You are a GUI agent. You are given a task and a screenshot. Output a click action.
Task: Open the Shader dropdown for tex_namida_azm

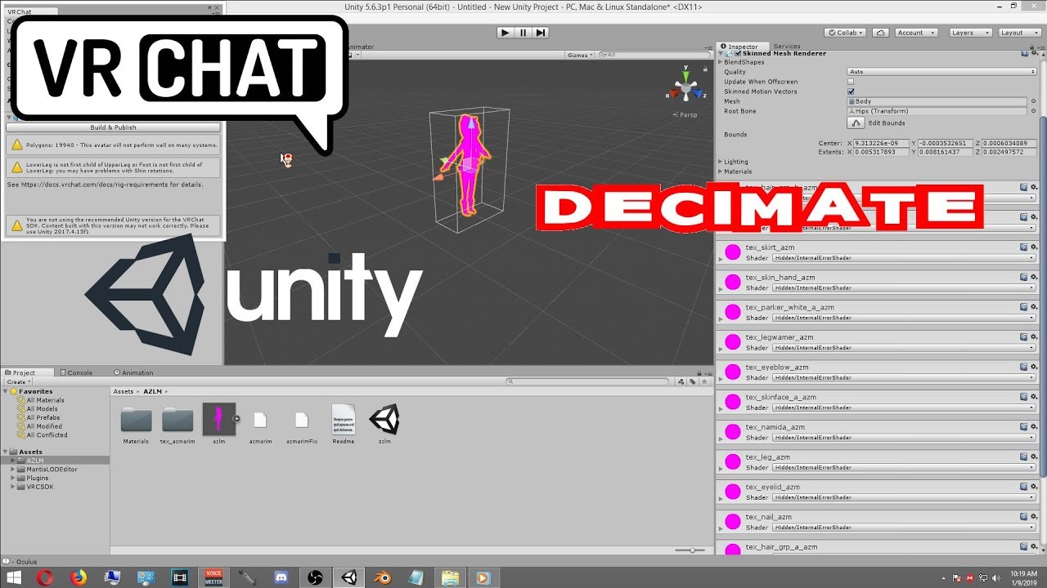pyautogui.click(x=904, y=438)
